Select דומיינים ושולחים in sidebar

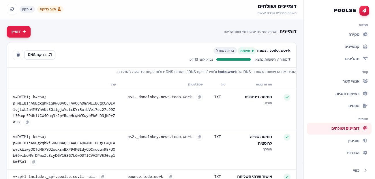[339, 128]
